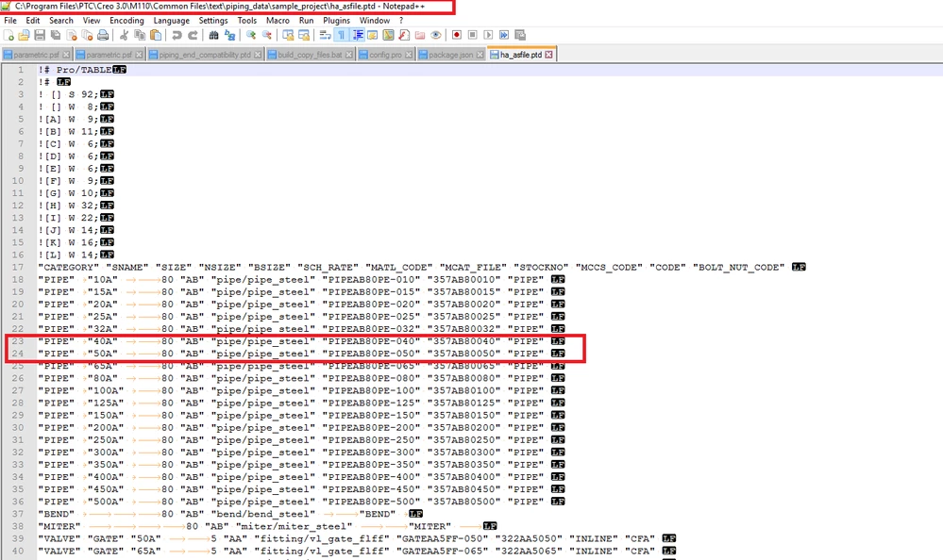Image resolution: width=943 pixels, height=560 pixels.
Task: Open the Settings menu
Action: (213, 21)
